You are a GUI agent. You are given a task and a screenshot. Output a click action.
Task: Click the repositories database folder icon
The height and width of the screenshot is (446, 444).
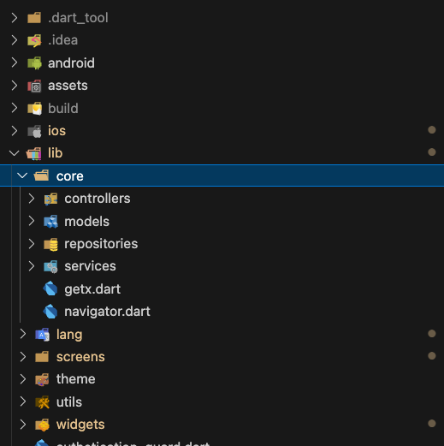[50, 244]
